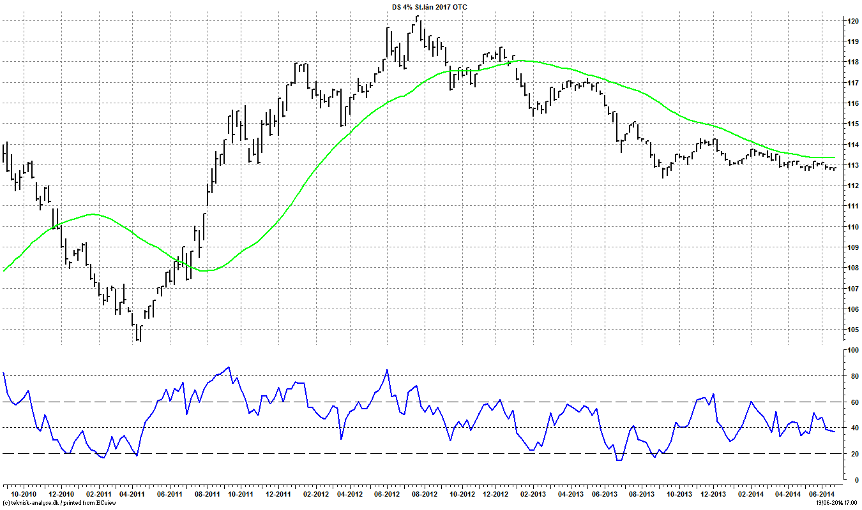862x510 pixels.
Task: Select oscillator axis label 20
Action: pyautogui.click(x=854, y=453)
